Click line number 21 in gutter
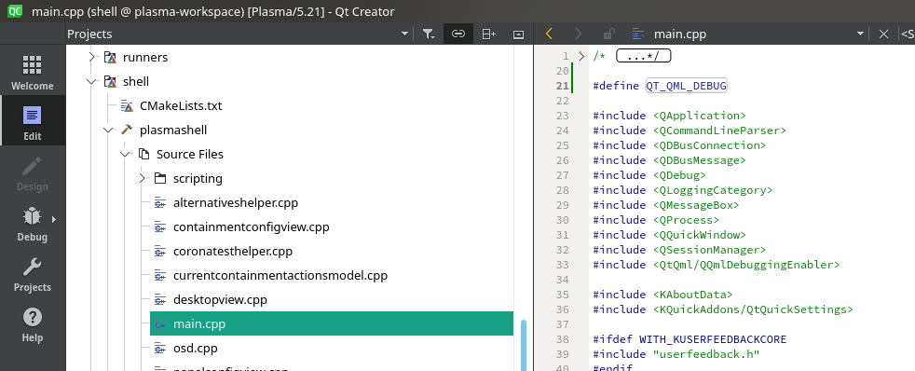This screenshot has height=371, width=915. [x=562, y=86]
